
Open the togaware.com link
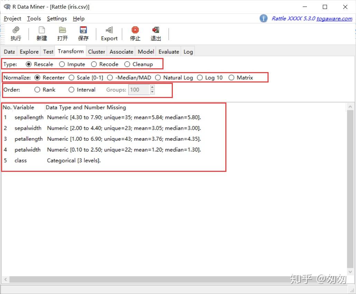(x=334, y=19)
